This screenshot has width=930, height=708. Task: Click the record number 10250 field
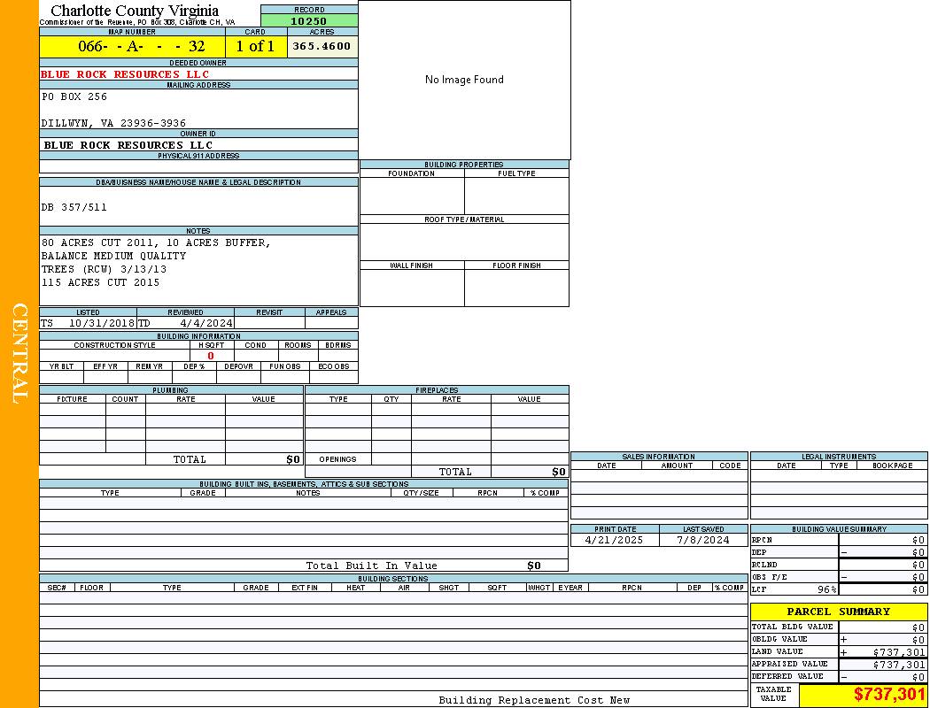(309, 21)
